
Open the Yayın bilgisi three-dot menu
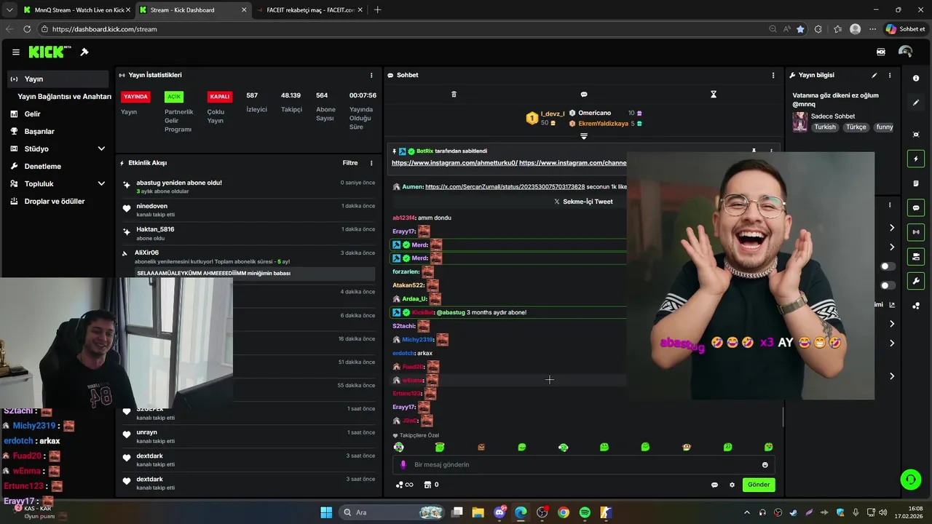click(889, 75)
